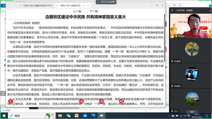Go to previous article via 上一篇 link
This screenshot has width=212, height=119.
(77, 11)
